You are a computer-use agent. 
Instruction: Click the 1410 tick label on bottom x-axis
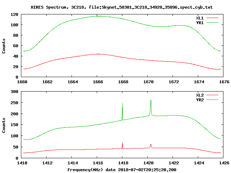22,163
